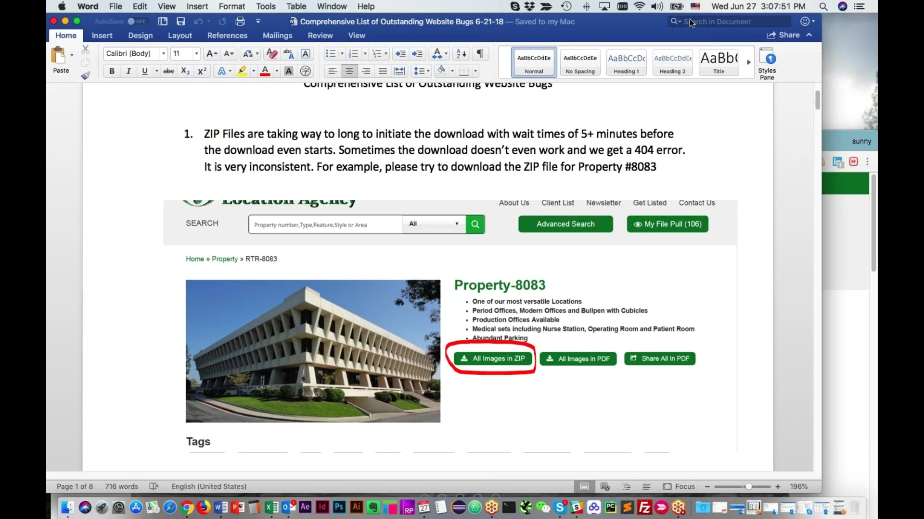Apply the Heading 1 style
This screenshot has height=519, width=924.
coord(626,62)
